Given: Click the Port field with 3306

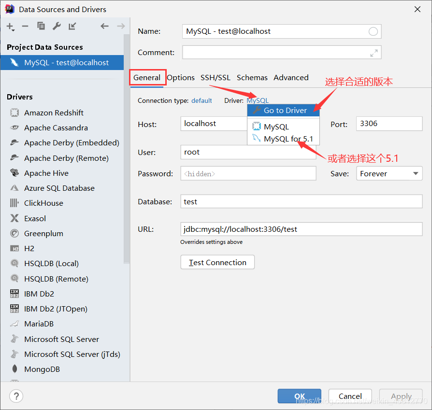Looking at the screenshot, I should 389,124.
